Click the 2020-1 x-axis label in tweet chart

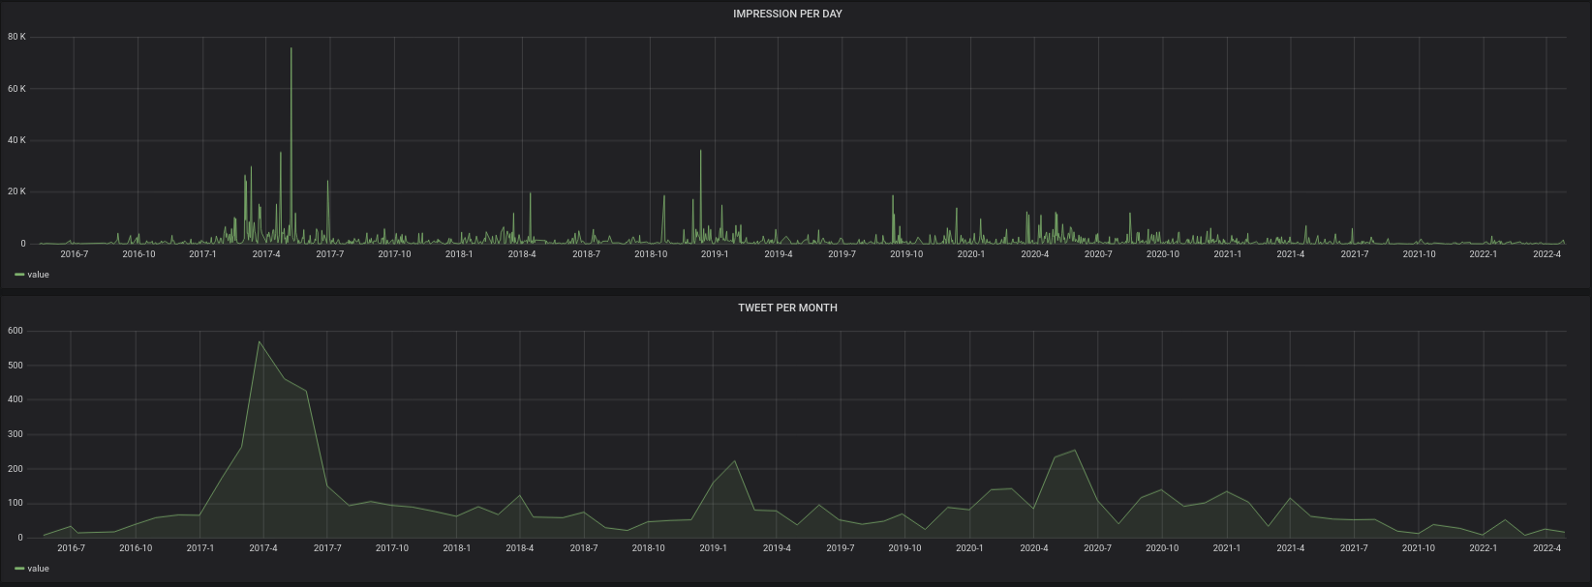(969, 548)
